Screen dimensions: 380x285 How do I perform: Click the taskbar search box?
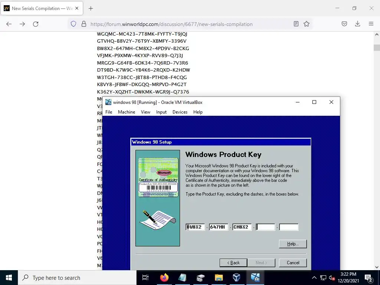(x=77, y=278)
